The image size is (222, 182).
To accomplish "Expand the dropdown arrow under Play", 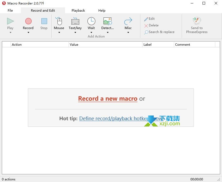I will 11,32.
